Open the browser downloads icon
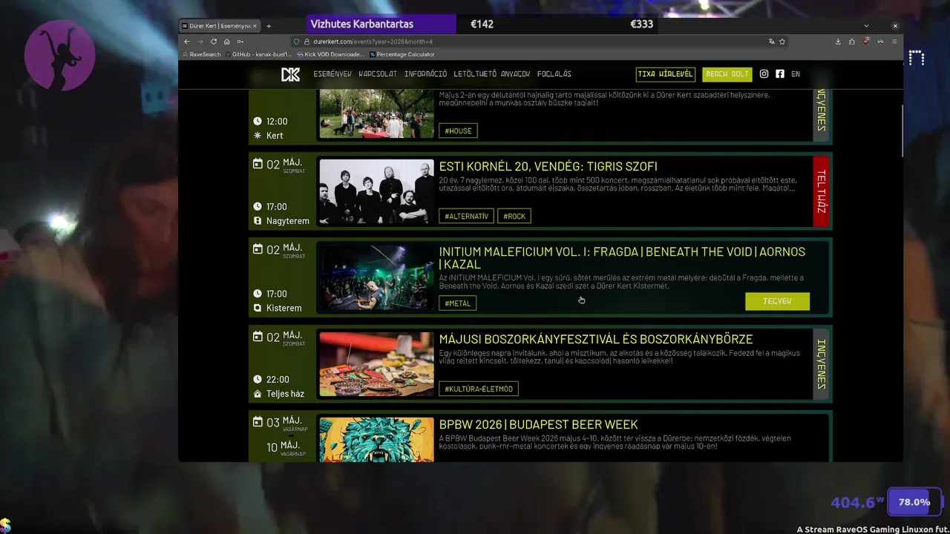The width and height of the screenshot is (950, 534). (838, 42)
